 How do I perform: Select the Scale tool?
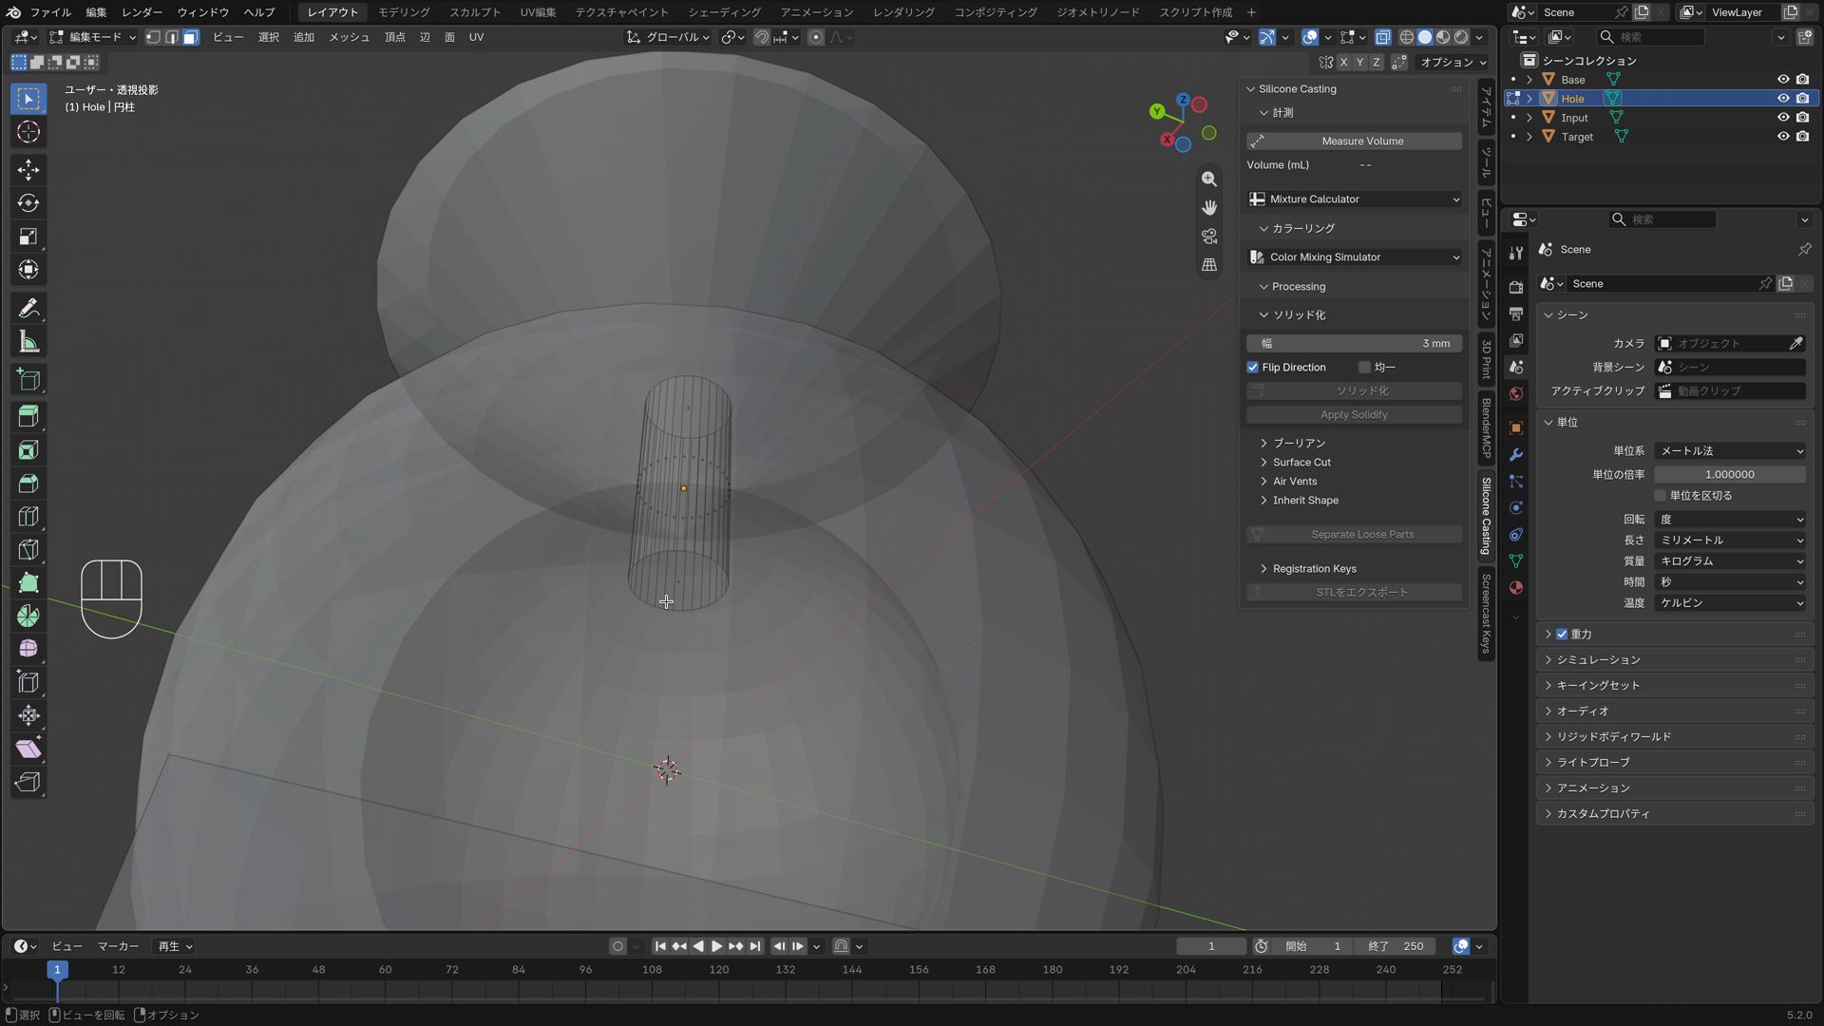click(28, 237)
